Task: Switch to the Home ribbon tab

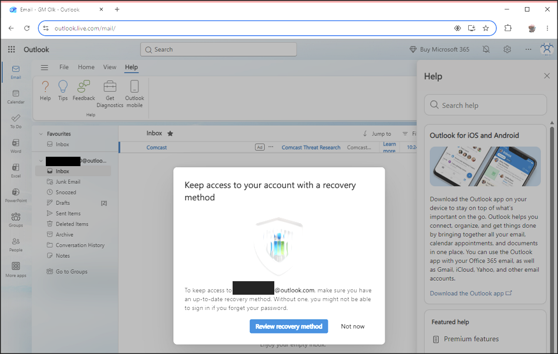Action: coord(86,67)
